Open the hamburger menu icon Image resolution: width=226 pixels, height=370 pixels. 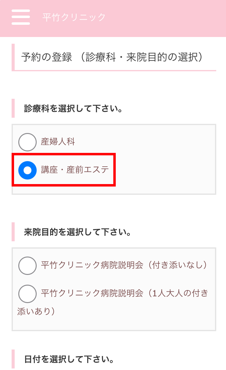[x=21, y=17]
